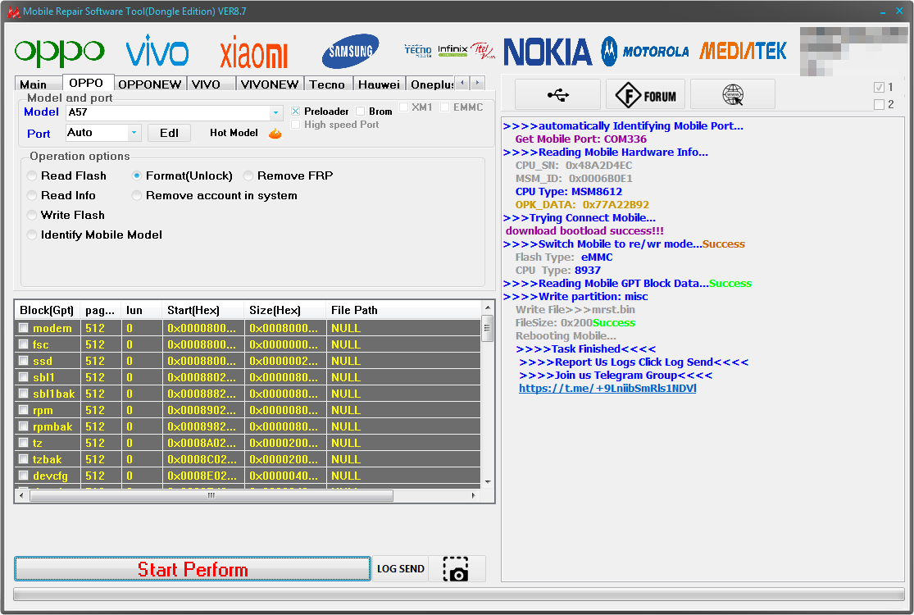
Task: Check the sbl1 partition checkbox
Action: pos(23,376)
